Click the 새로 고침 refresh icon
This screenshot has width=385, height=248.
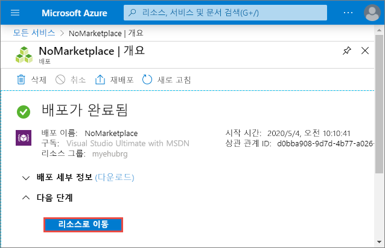pos(147,79)
